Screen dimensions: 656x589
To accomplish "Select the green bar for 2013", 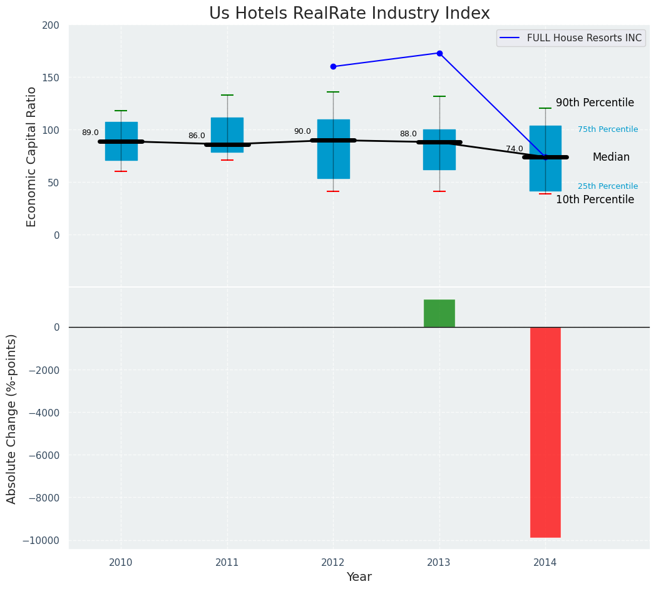I will [x=439, y=313].
